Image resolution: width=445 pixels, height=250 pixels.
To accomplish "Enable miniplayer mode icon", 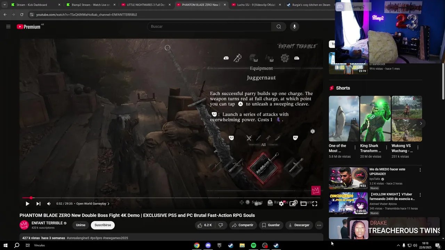I will [x=292, y=204].
